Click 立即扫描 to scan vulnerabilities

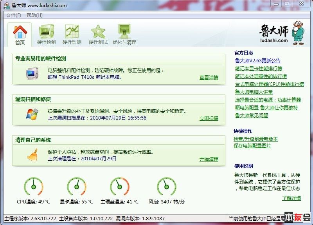pos(209,118)
